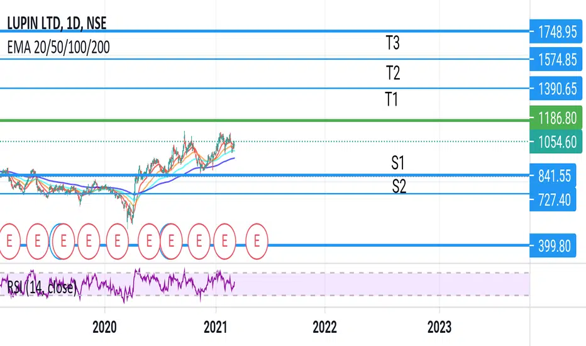Click the 2021 time axis label
This screenshot has height=346, width=586.
(x=215, y=327)
